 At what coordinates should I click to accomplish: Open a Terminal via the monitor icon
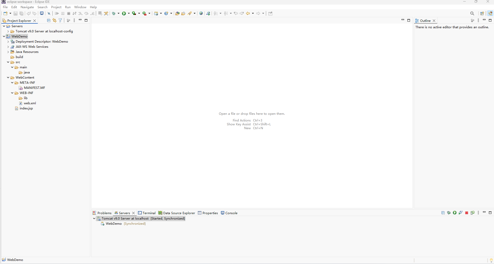42,13
